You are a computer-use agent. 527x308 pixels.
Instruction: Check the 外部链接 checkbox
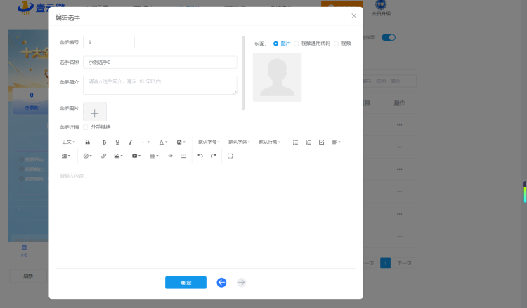pos(85,127)
